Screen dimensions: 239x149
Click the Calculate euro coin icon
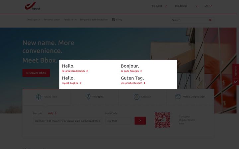(136, 97)
